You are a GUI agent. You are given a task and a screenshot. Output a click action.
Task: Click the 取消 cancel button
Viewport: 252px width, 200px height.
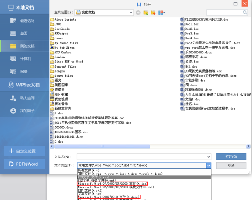click(231, 165)
